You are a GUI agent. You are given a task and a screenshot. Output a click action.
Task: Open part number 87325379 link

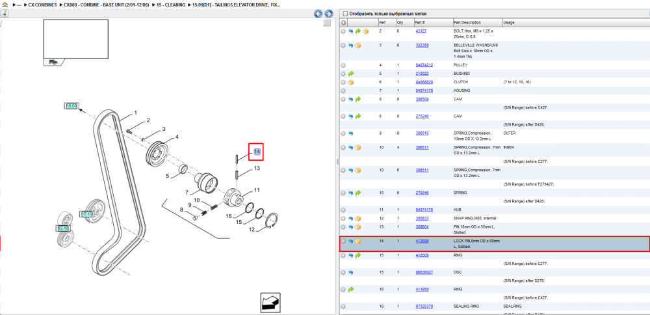(x=424, y=307)
